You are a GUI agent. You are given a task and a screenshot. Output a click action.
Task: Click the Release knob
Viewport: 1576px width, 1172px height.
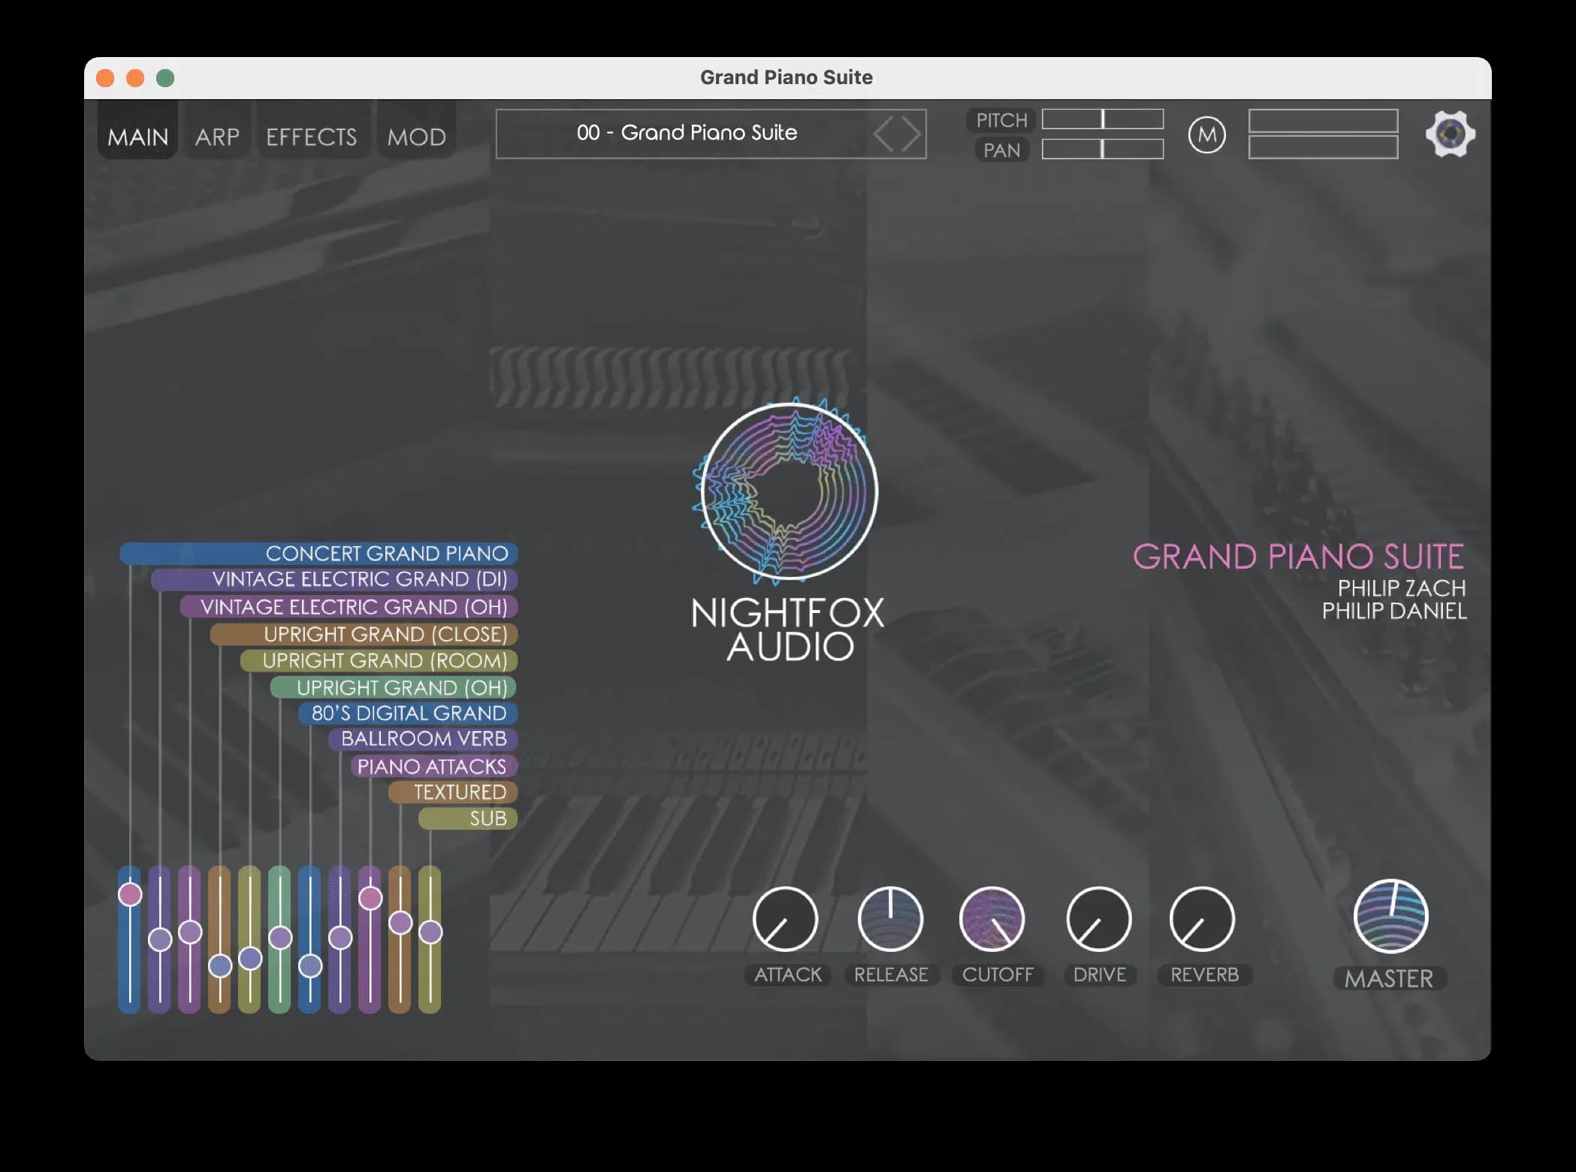(x=892, y=918)
